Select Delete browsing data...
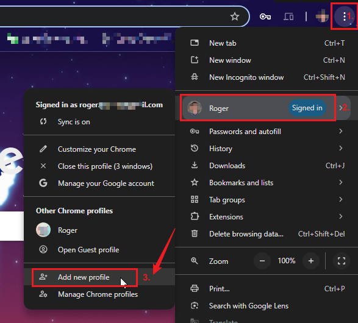 click(x=267, y=233)
